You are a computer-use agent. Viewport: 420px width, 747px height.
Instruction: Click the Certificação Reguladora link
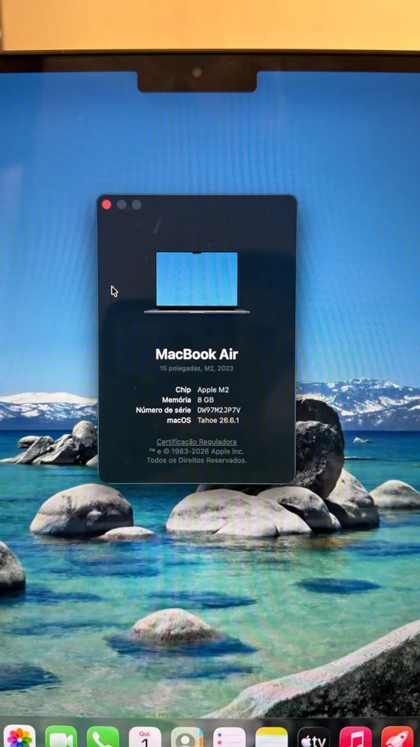click(197, 442)
